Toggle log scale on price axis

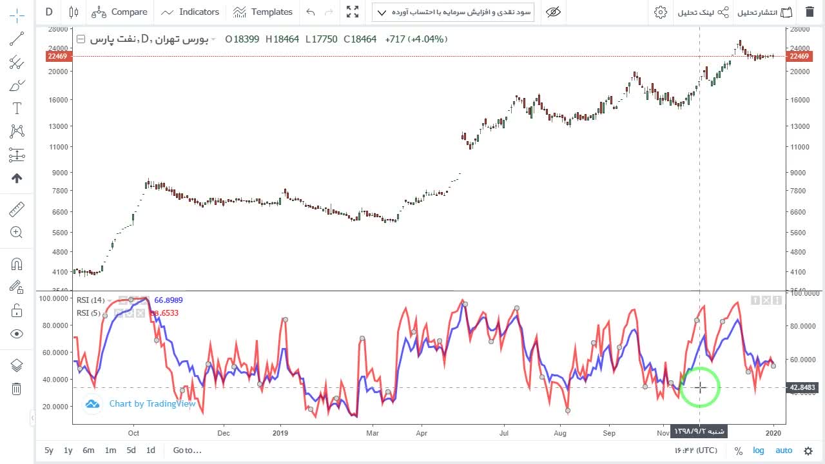point(759,450)
